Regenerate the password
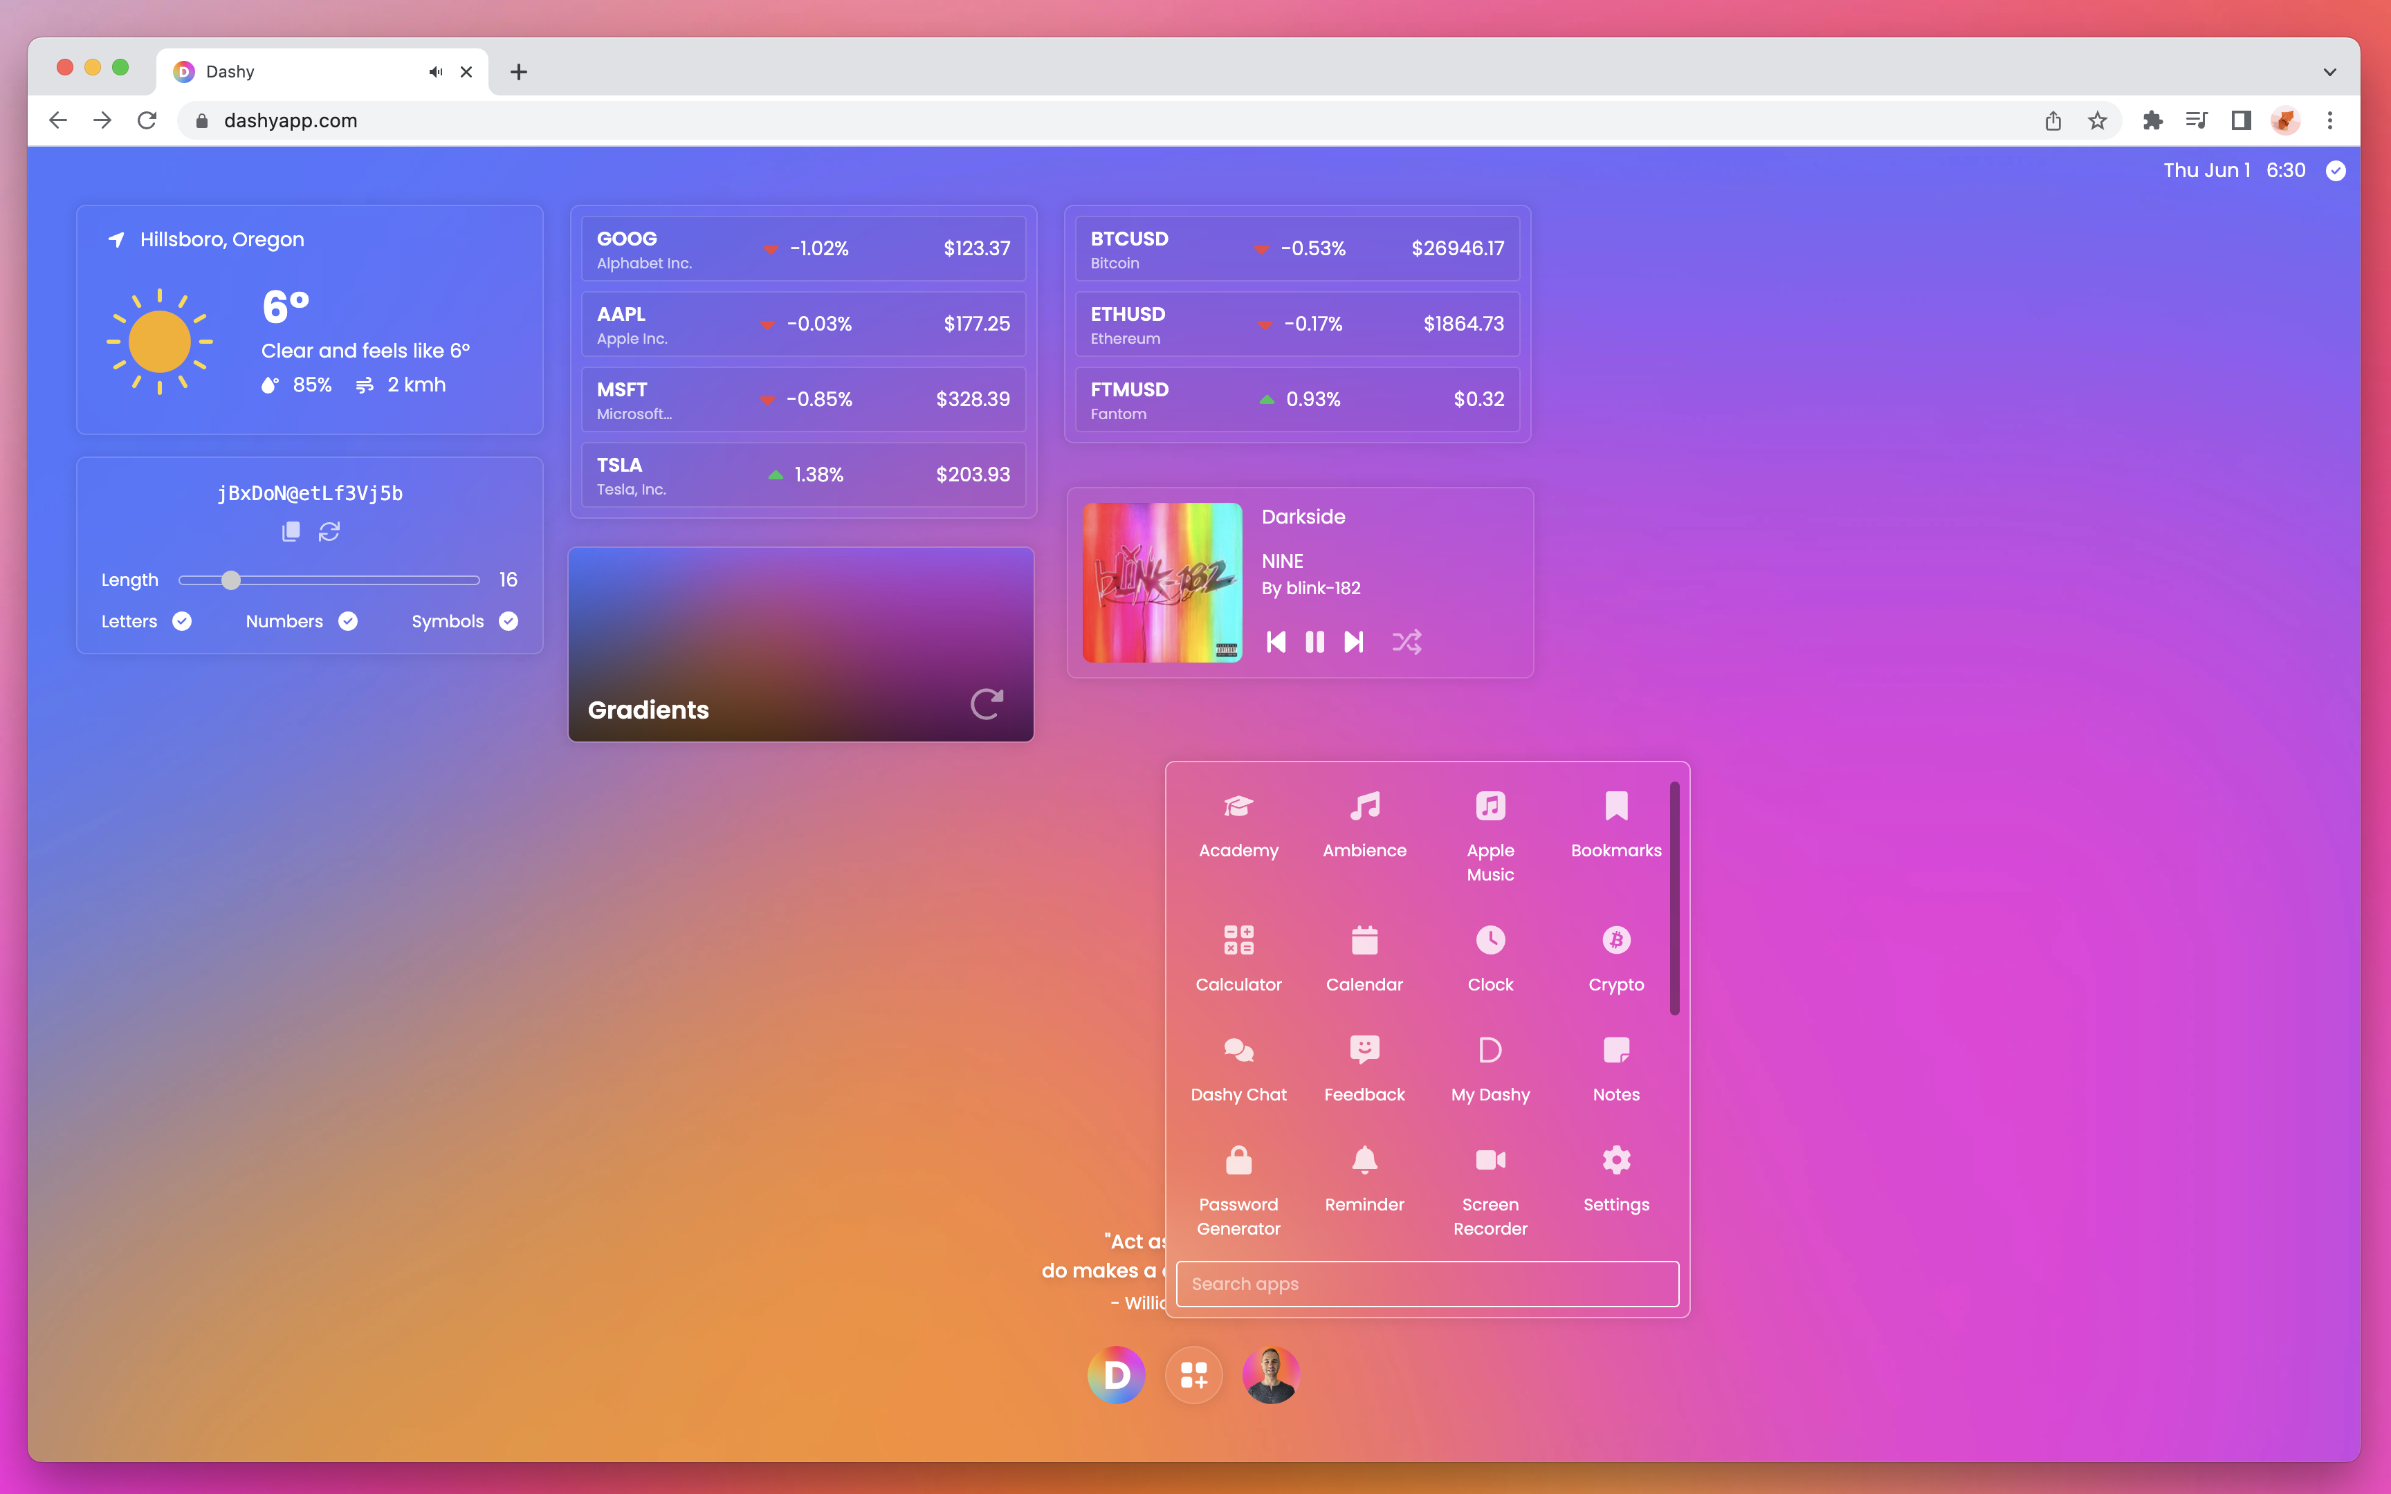Viewport: 2391px width, 1494px height. tap(329, 532)
